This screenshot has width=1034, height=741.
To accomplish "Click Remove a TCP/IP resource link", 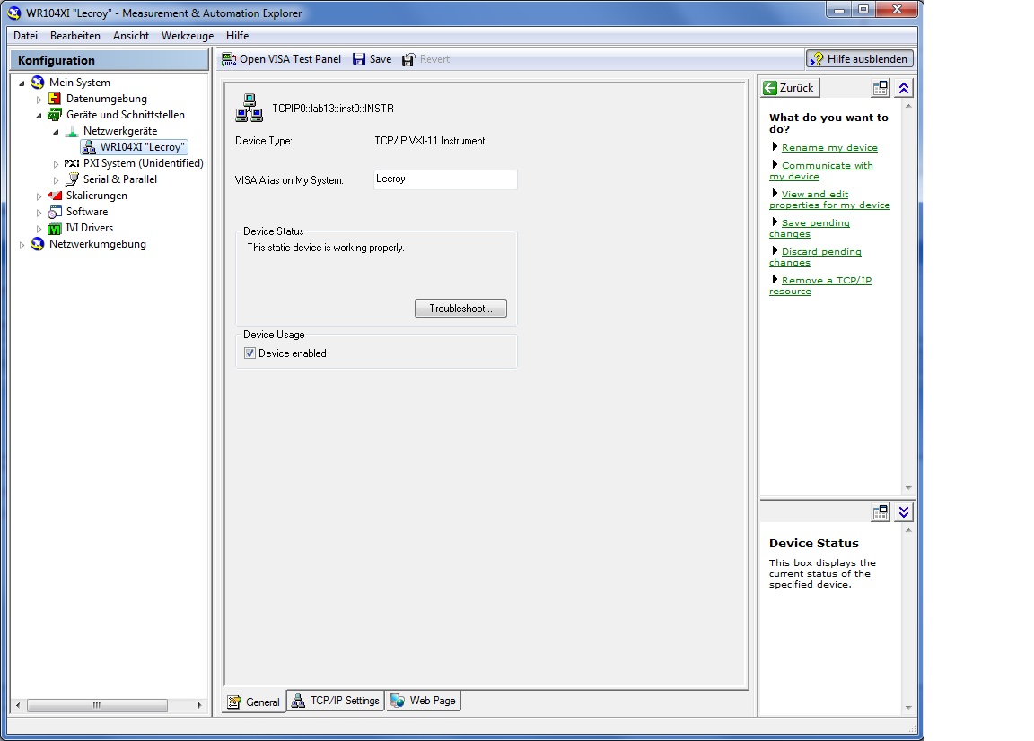I will [x=820, y=285].
